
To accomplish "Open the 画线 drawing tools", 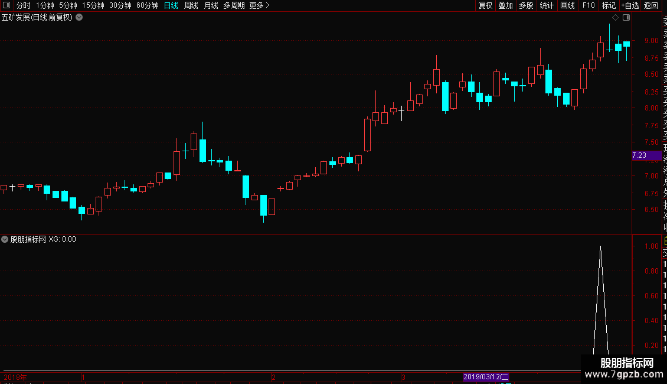I will pyautogui.click(x=567, y=5).
